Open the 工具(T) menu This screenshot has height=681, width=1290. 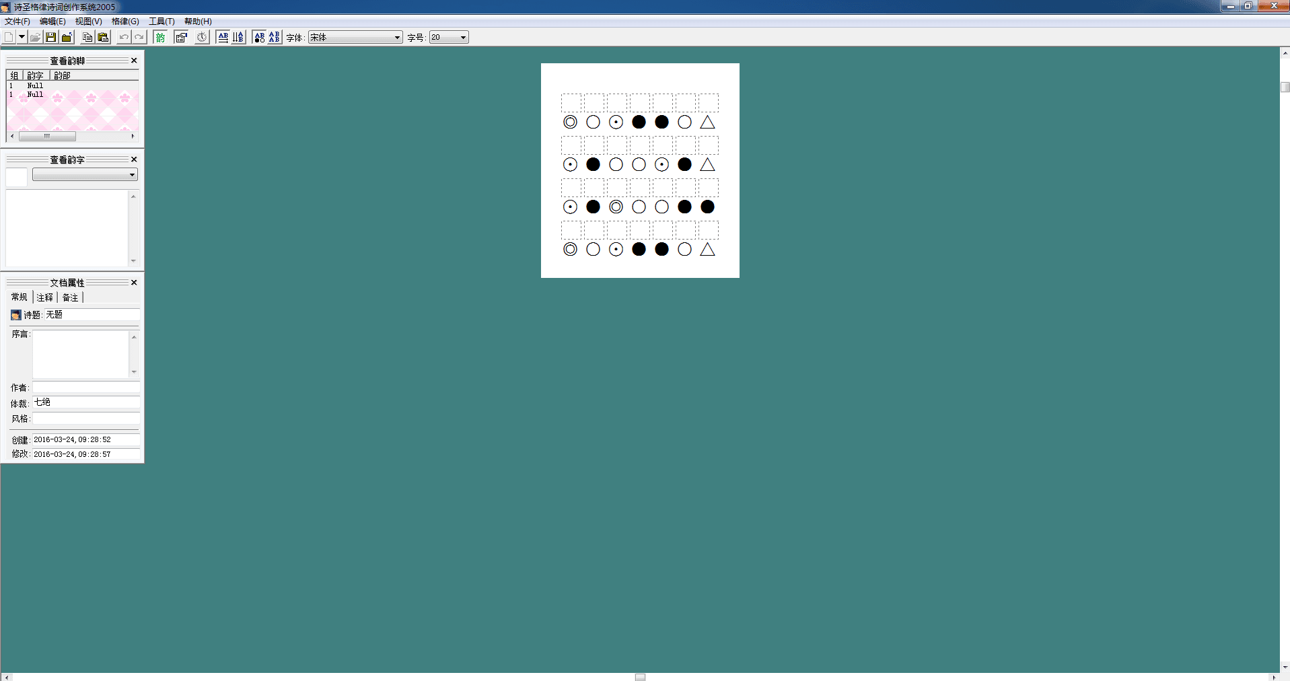[162, 22]
